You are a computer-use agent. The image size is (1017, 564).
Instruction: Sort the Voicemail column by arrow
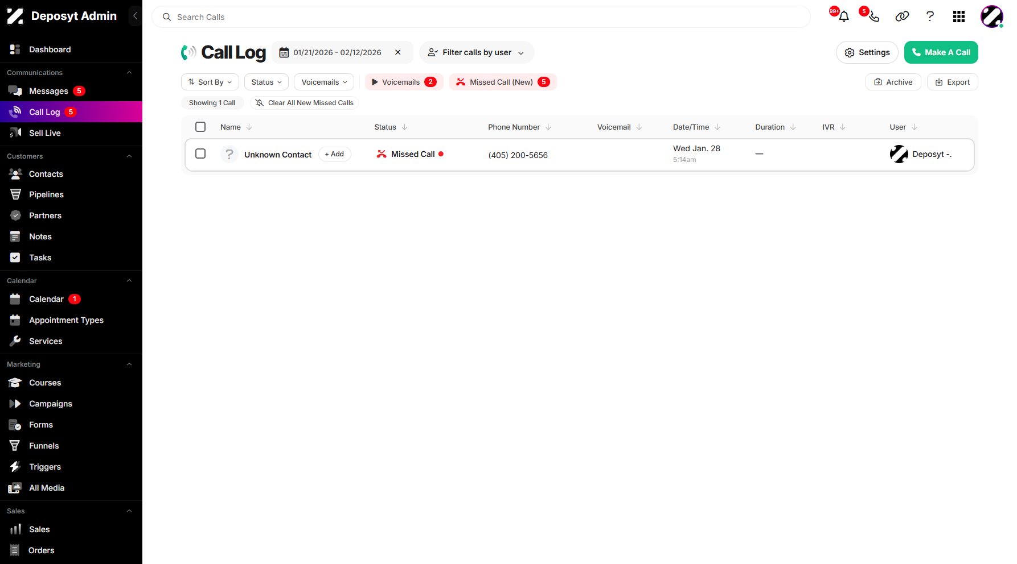pos(639,127)
